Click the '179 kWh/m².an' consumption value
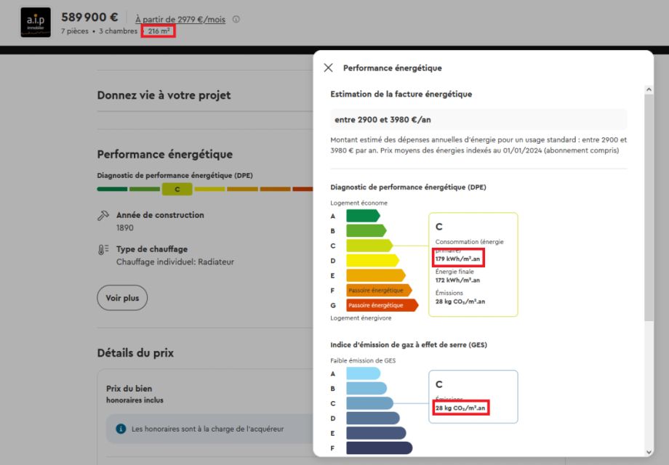This screenshot has height=465, width=669. (457, 259)
